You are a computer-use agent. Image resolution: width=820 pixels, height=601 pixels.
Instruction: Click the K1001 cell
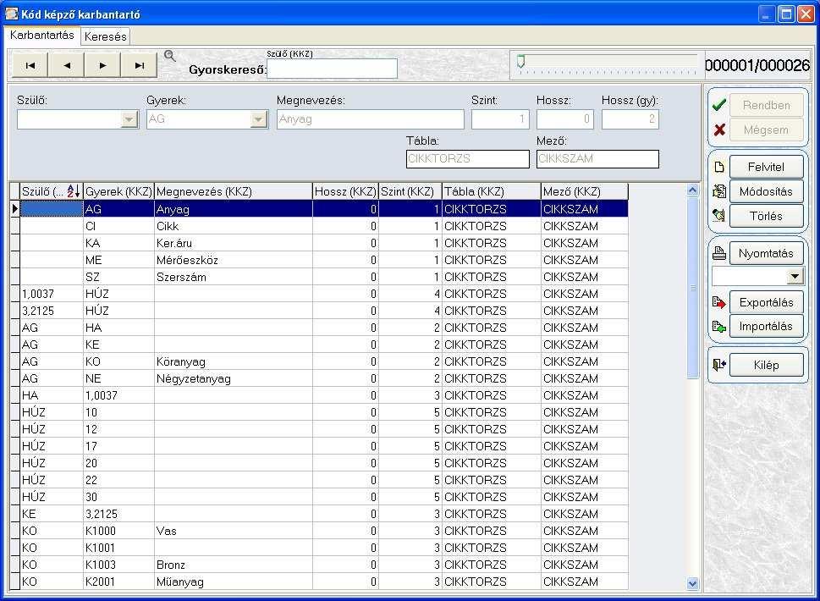pyautogui.click(x=118, y=548)
